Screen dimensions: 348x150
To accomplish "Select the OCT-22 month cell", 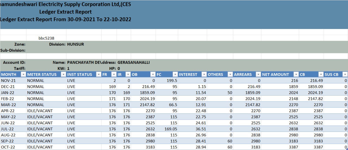I will point(13,147).
